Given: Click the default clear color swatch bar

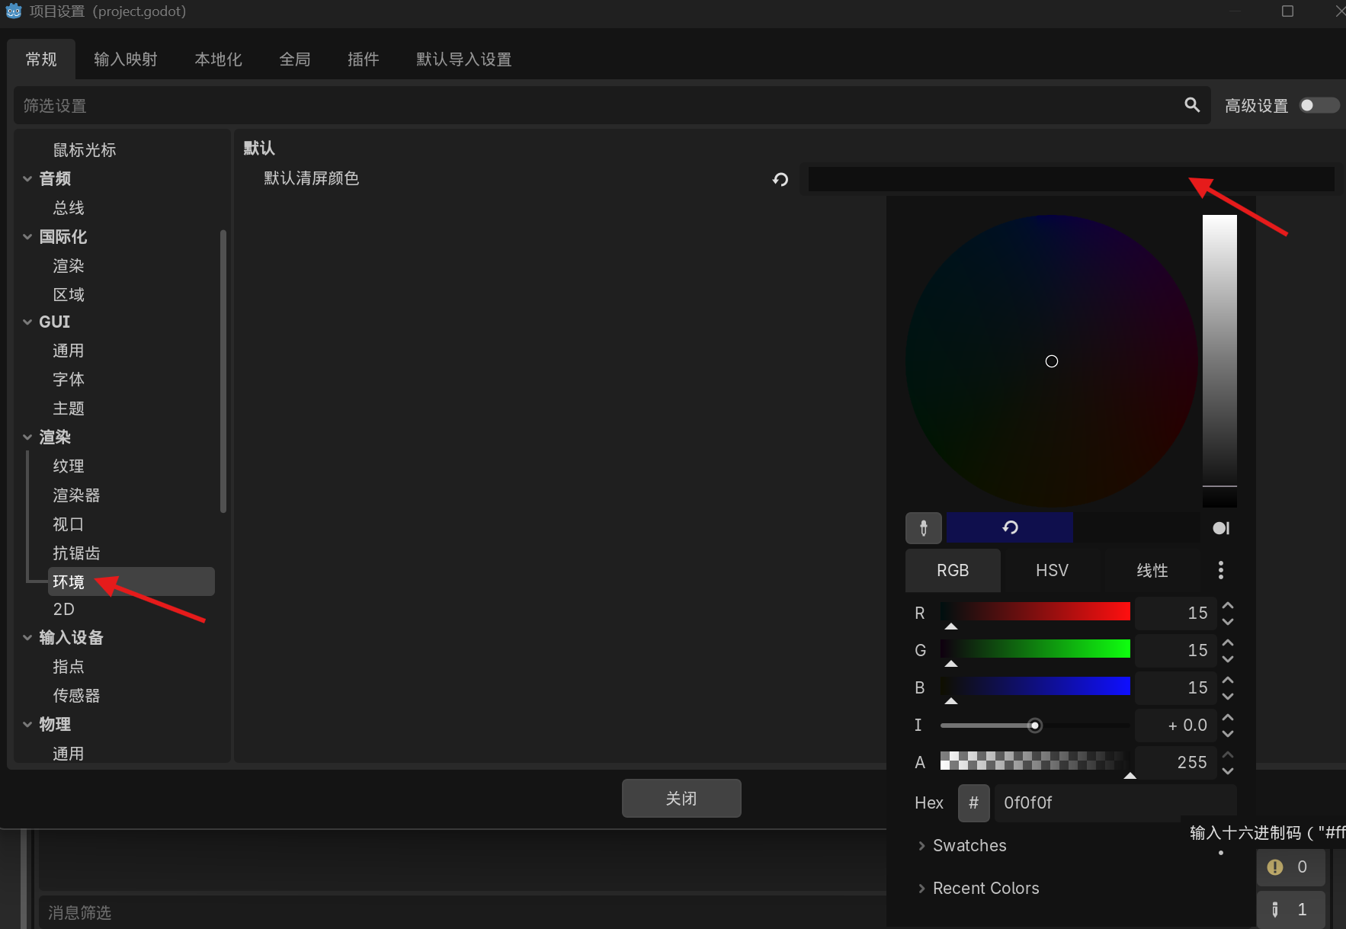Looking at the screenshot, I should click(1071, 179).
